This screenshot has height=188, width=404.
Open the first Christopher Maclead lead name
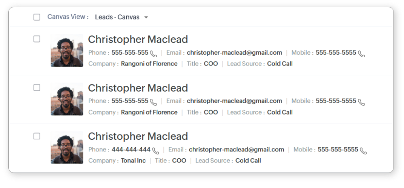point(138,40)
